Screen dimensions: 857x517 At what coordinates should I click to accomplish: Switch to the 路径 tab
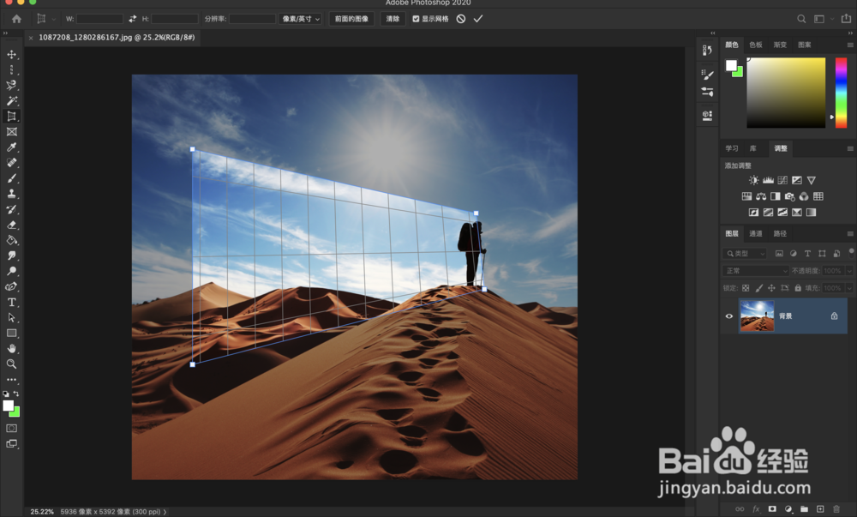click(780, 233)
